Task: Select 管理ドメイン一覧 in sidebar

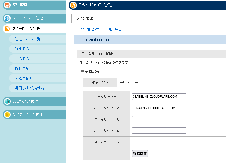Action: tap(28, 39)
